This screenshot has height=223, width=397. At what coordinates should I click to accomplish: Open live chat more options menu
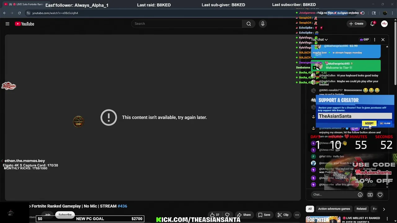[x=375, y=40]
